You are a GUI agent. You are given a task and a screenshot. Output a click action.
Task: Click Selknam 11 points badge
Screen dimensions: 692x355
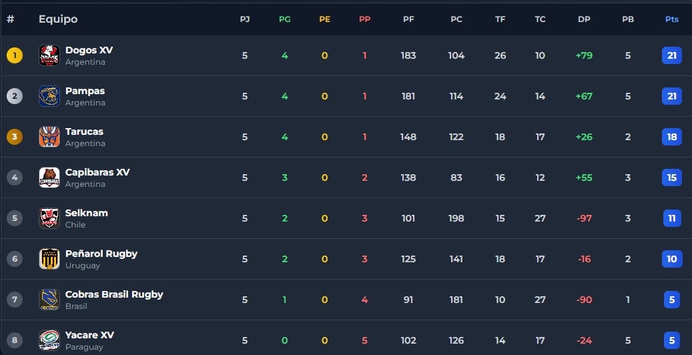click(x=671, y=218)
